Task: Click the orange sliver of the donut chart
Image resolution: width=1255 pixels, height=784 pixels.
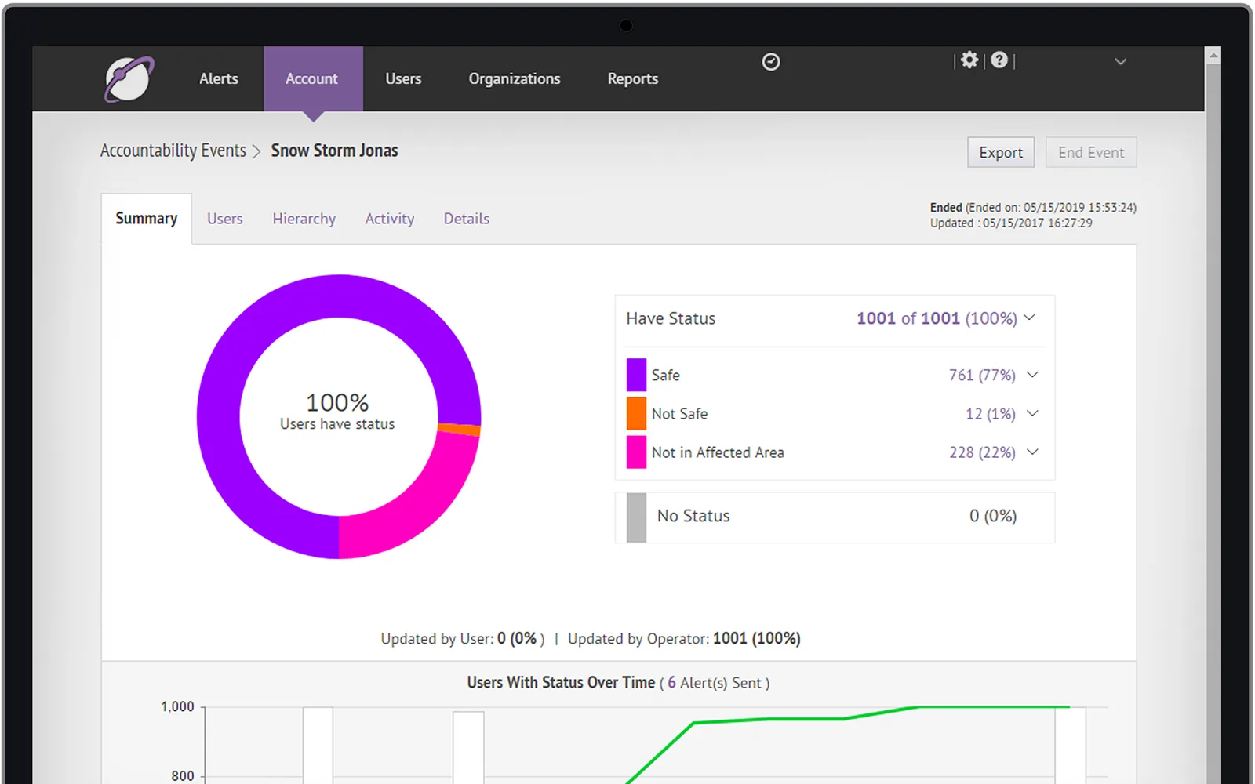Action: point(460,429)
